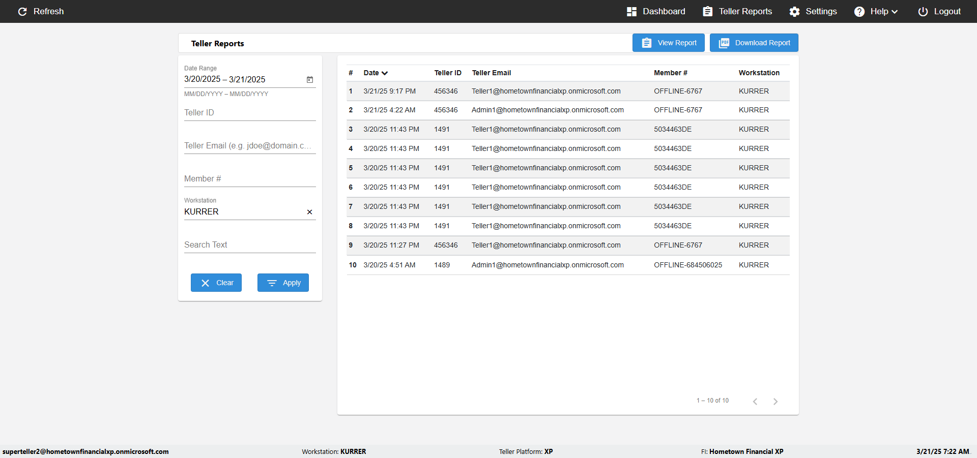The width and height of the screenshot is (977, 458).
Task: Focus the Teller Email input field
Action: 250,145
